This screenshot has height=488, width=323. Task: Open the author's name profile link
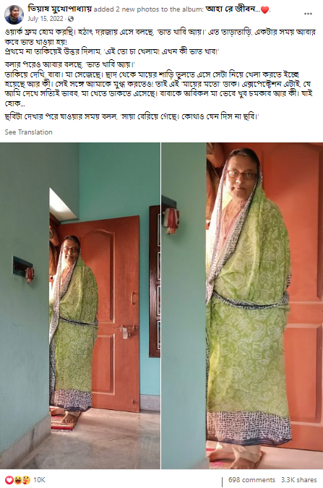pyautogui.click(x=60, y=9)
